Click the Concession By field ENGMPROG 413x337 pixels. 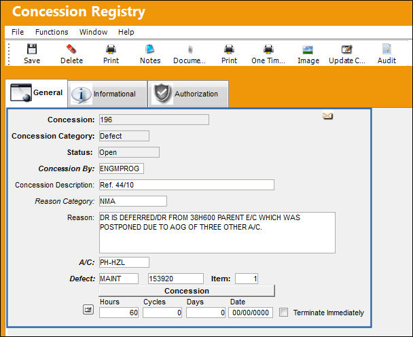click(122, 168)
